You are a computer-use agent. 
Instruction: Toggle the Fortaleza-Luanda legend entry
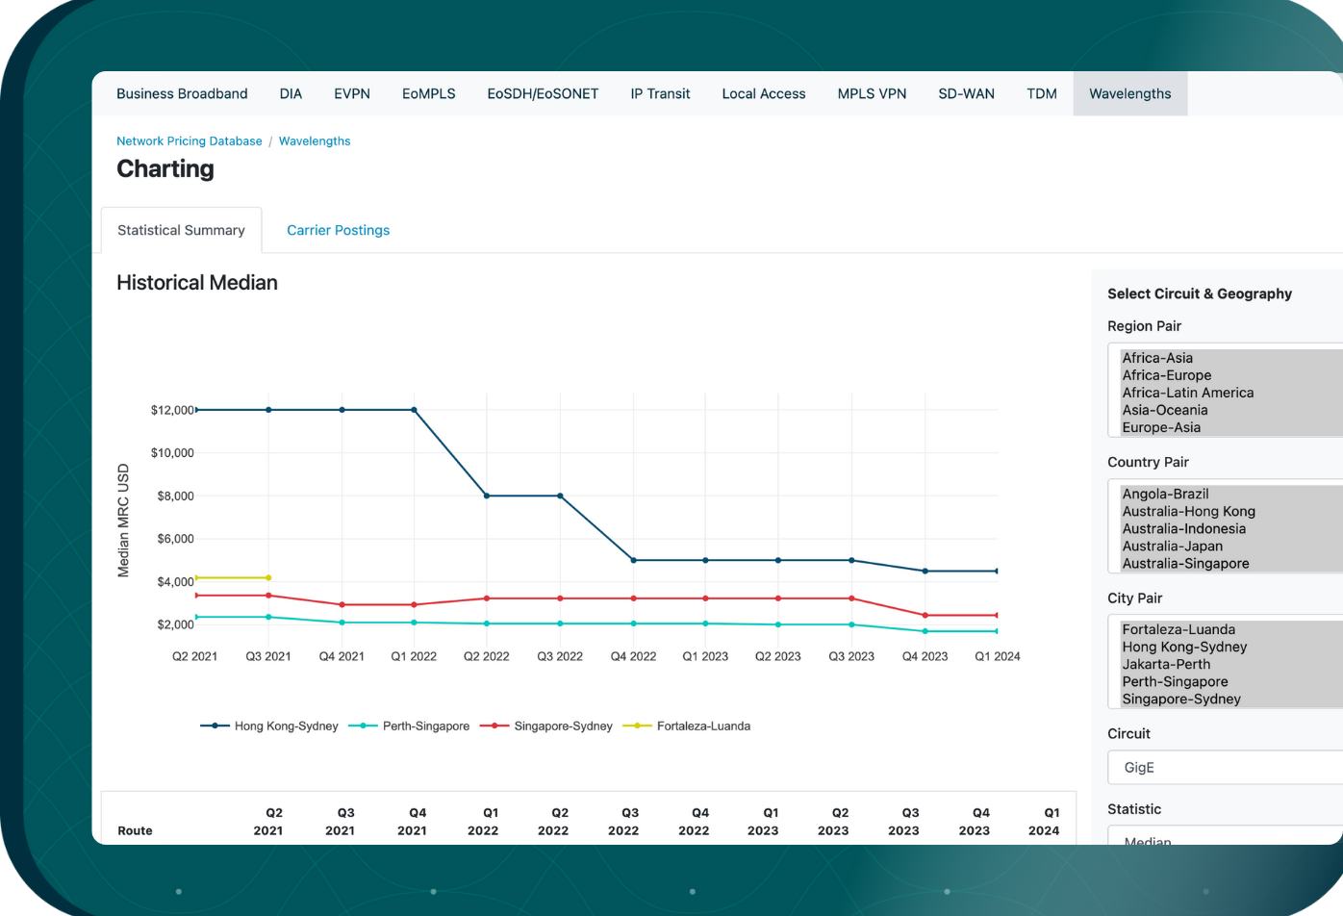tap(701, 725)
